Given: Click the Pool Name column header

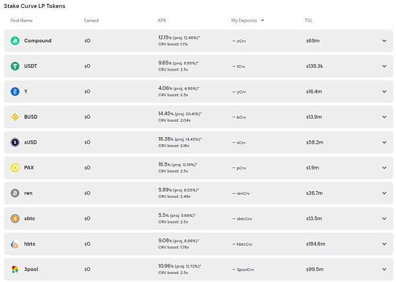Looking at the screenshot, I should tap(21, 20).
